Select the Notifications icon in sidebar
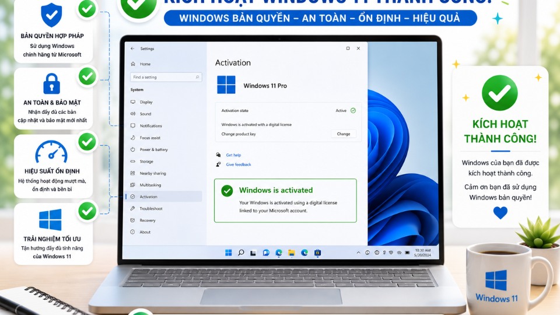The width and height of the screenshot is (560, 315). (133, 126)
